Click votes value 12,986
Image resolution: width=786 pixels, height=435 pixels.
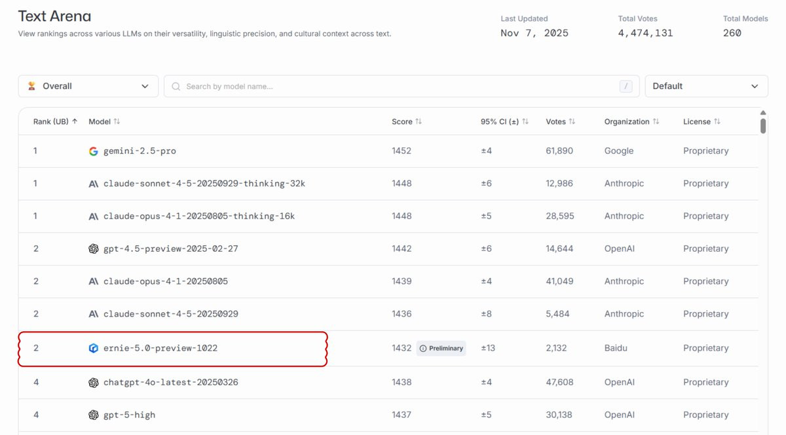pyautogui.click(x=559, y=184)
